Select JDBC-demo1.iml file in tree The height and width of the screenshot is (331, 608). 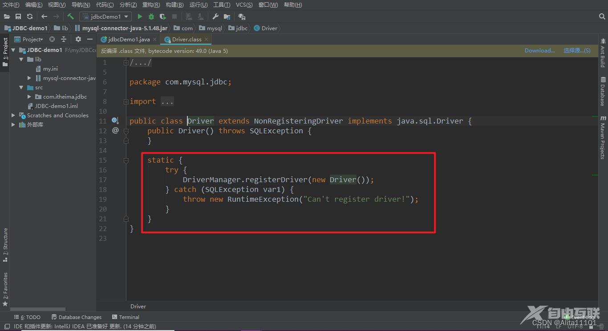(x=53, y=106)
